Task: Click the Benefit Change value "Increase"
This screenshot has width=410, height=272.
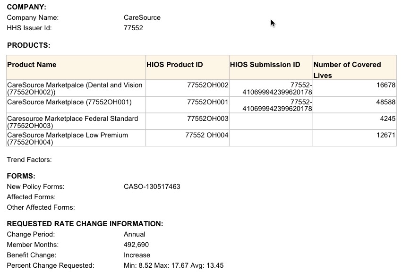Action: [137, 255]
